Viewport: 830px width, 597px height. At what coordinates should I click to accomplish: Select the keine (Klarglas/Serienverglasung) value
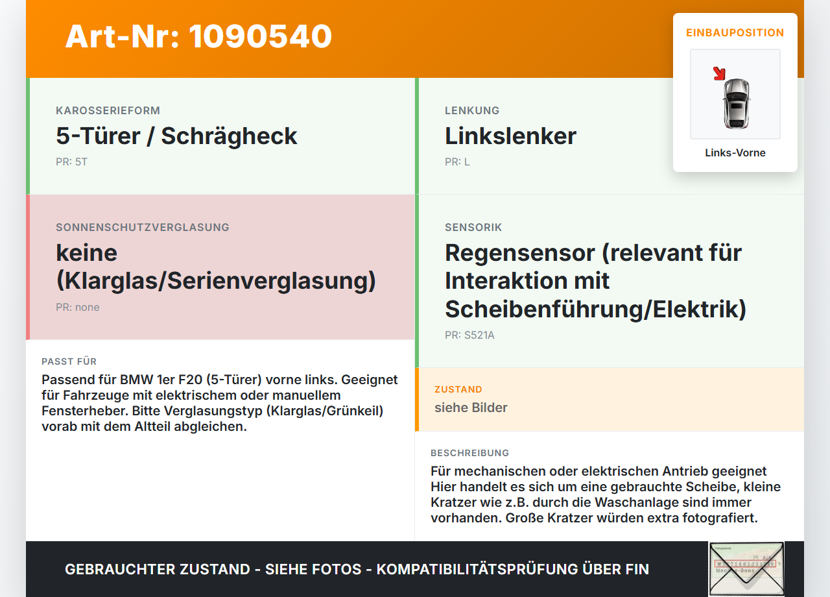point(216,266)
